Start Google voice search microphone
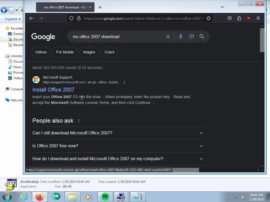This screenshot has width=270, height=202. [181, 37]
